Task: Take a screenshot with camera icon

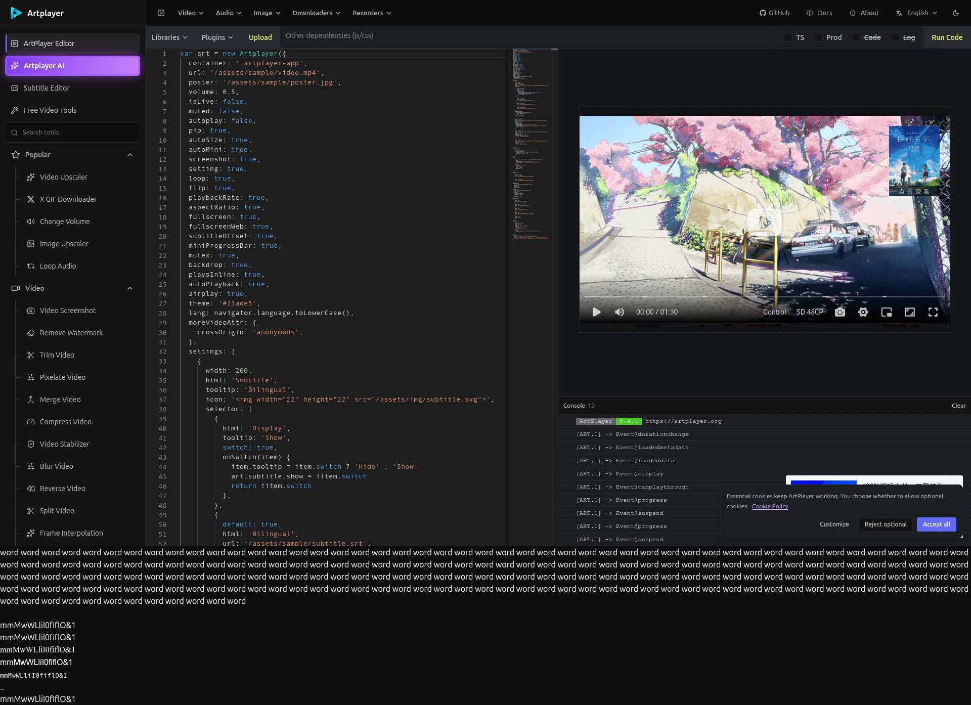Action: (840, 312)
